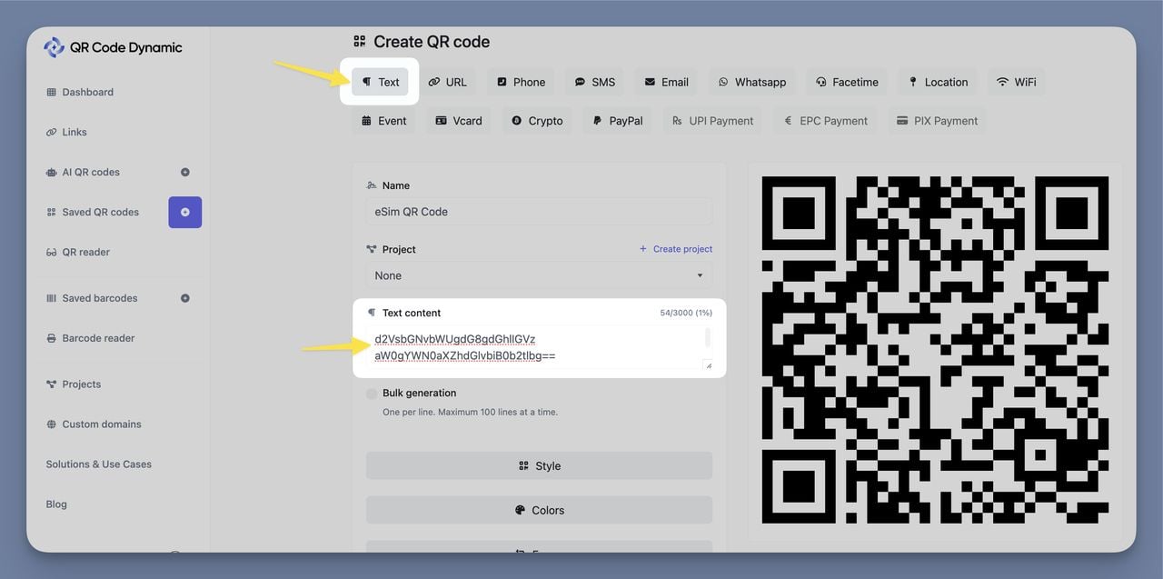Select the WiFi QR type

click(1016, 82)
